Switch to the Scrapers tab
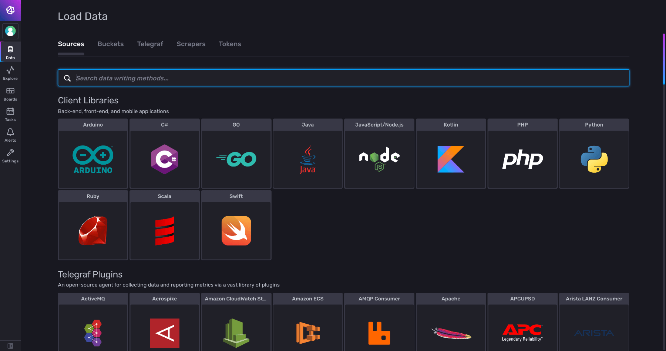Image resolution: width=666 pixels, height=351 pixels. coord(191,44)
